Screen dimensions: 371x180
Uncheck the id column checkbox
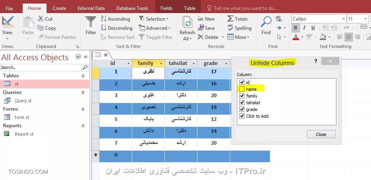click(242, 82)
